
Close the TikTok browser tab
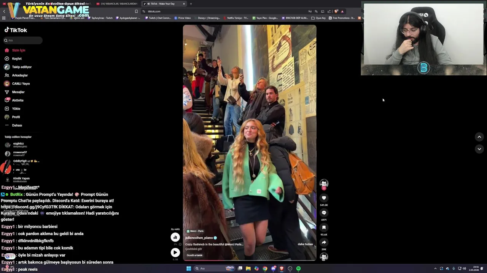(x=184, y=4)
